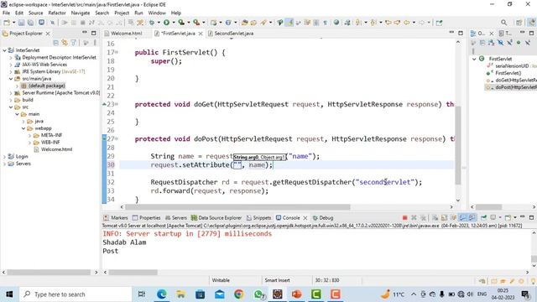Click the open folder icon in toolbar

click(253, 23)
